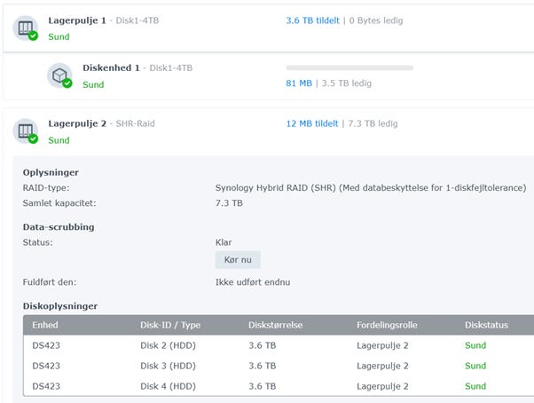The width and height of the screenshot is (534, 403).
Task: Sort by Disk-ID / Type column header
Action: pyautogui.click(x=169, y=326)
